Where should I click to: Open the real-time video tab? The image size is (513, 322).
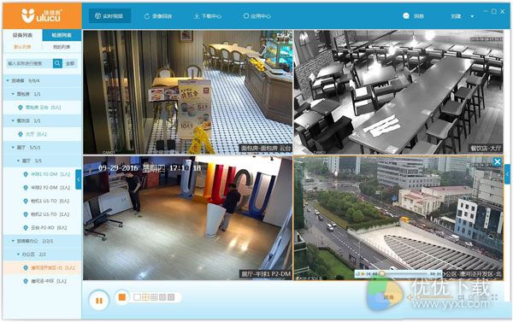109,16
